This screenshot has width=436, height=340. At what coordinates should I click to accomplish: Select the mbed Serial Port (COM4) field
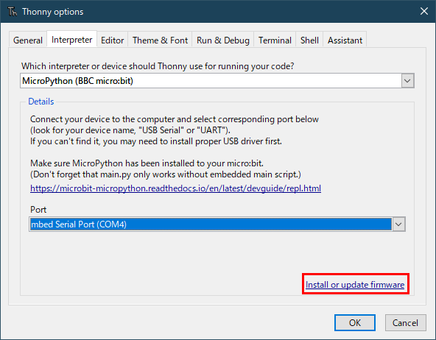217,224
